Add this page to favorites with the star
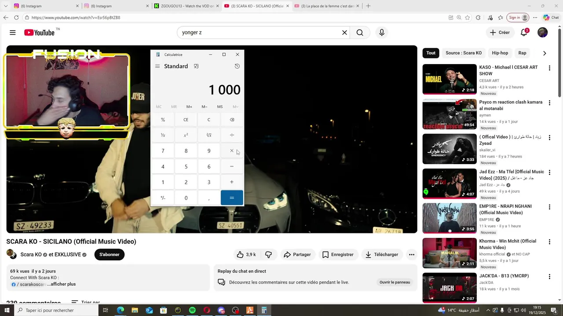 (x=467, y=18)
